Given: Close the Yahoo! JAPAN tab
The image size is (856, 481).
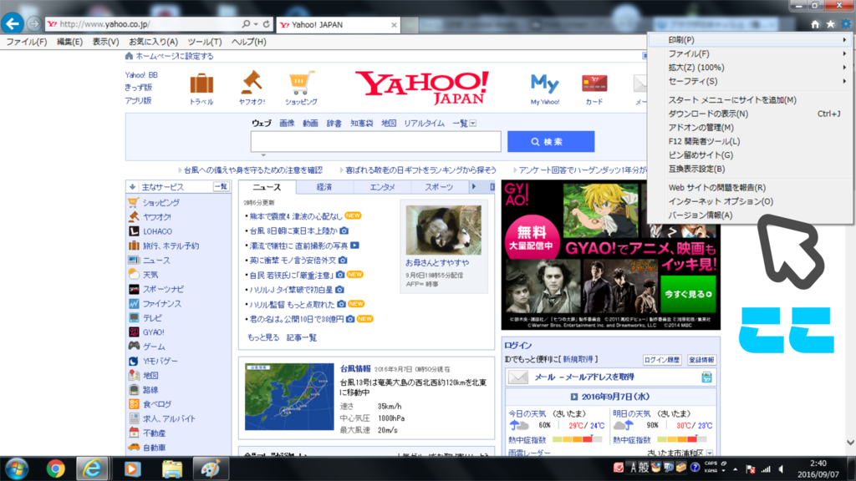Looking at the screenshot, I should pos(394,24).
